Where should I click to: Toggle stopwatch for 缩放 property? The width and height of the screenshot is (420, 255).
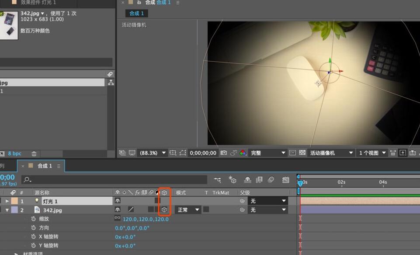point(34,219)
